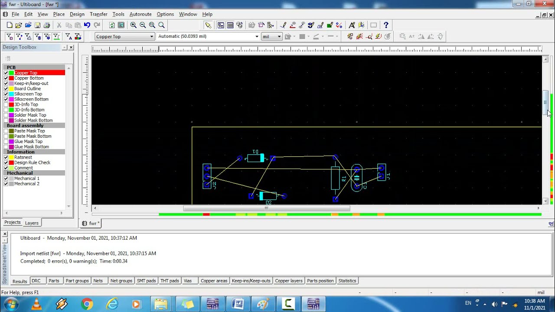Activate the select arrow tool
Screen dimensions: 555x312
click(x=209, y=25)
